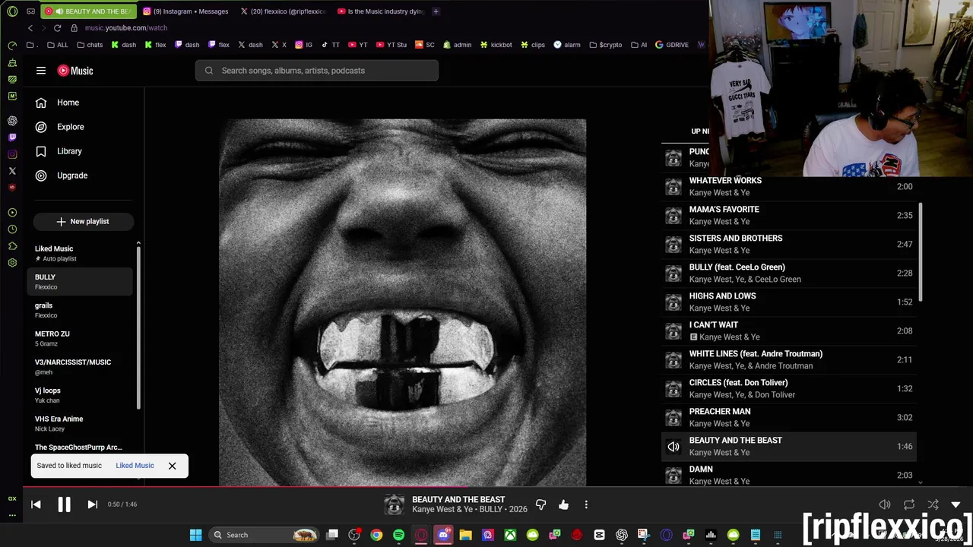973x547 pixels.
Task: Play WHATEVER WORKS from the queue
Action: (x=788, y=186)
